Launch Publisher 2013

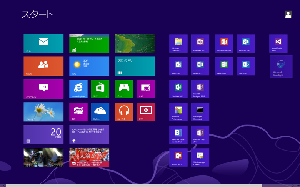coord(178,89)
